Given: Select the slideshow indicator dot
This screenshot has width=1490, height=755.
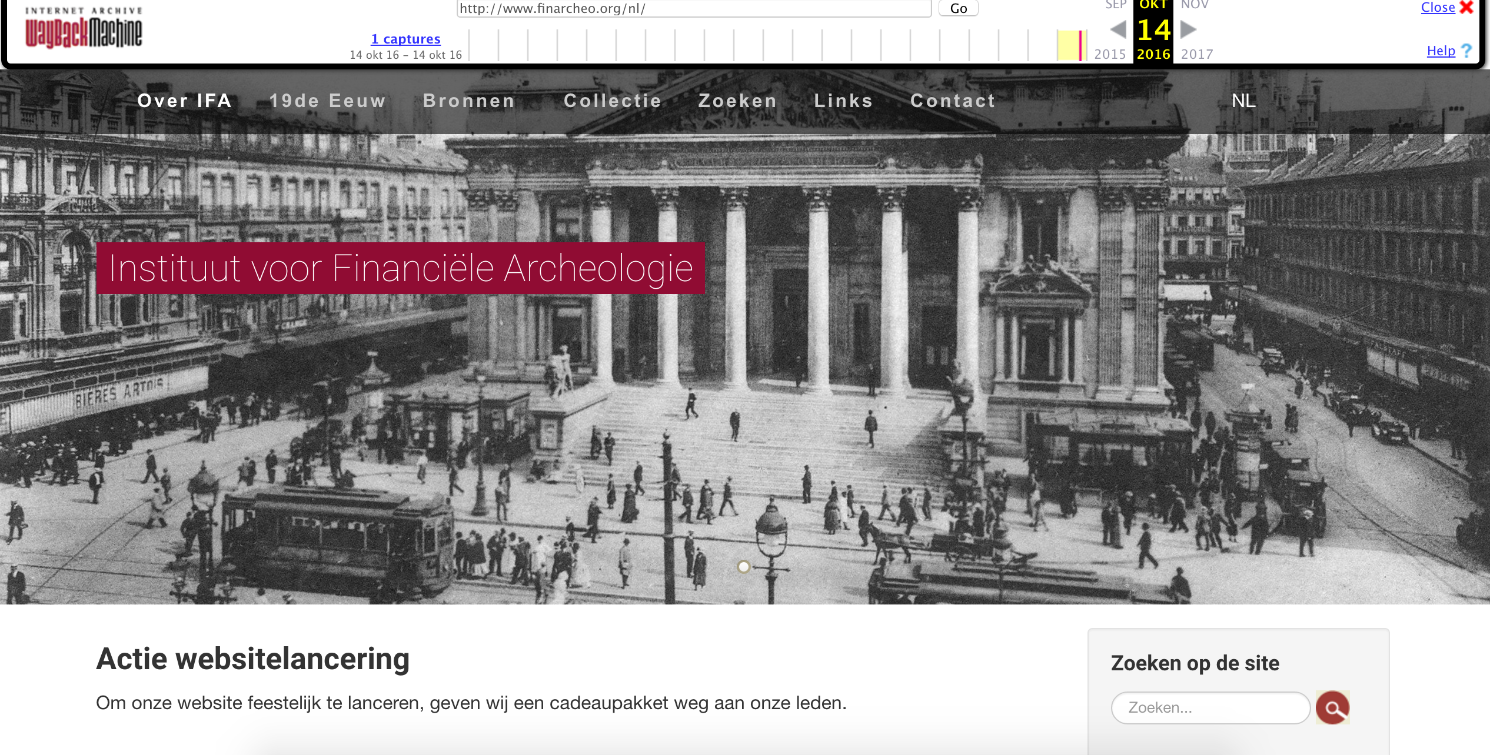Looking at the screenshot, I should point(743,566).
